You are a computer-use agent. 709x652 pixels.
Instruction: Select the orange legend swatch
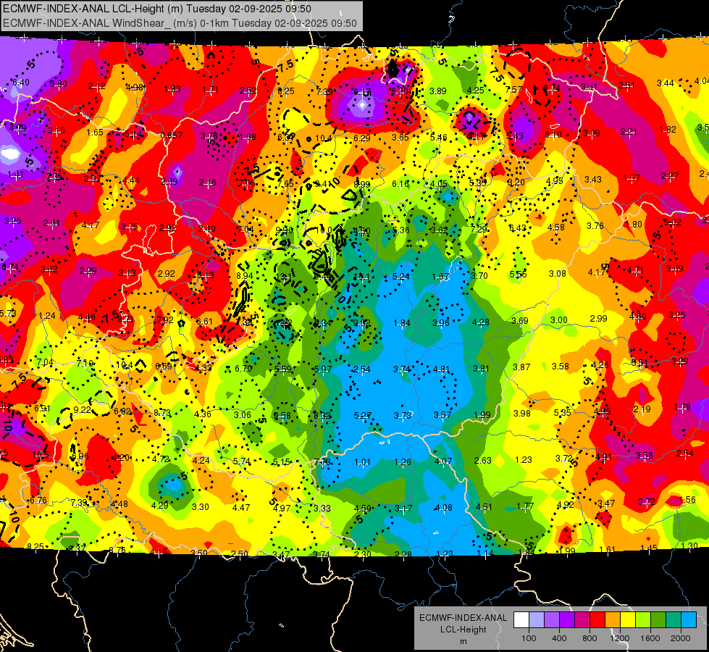point(613,620)
